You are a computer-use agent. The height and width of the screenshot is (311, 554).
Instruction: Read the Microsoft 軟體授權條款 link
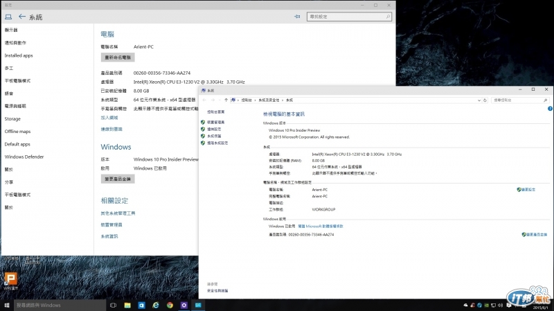pos(321,226)
